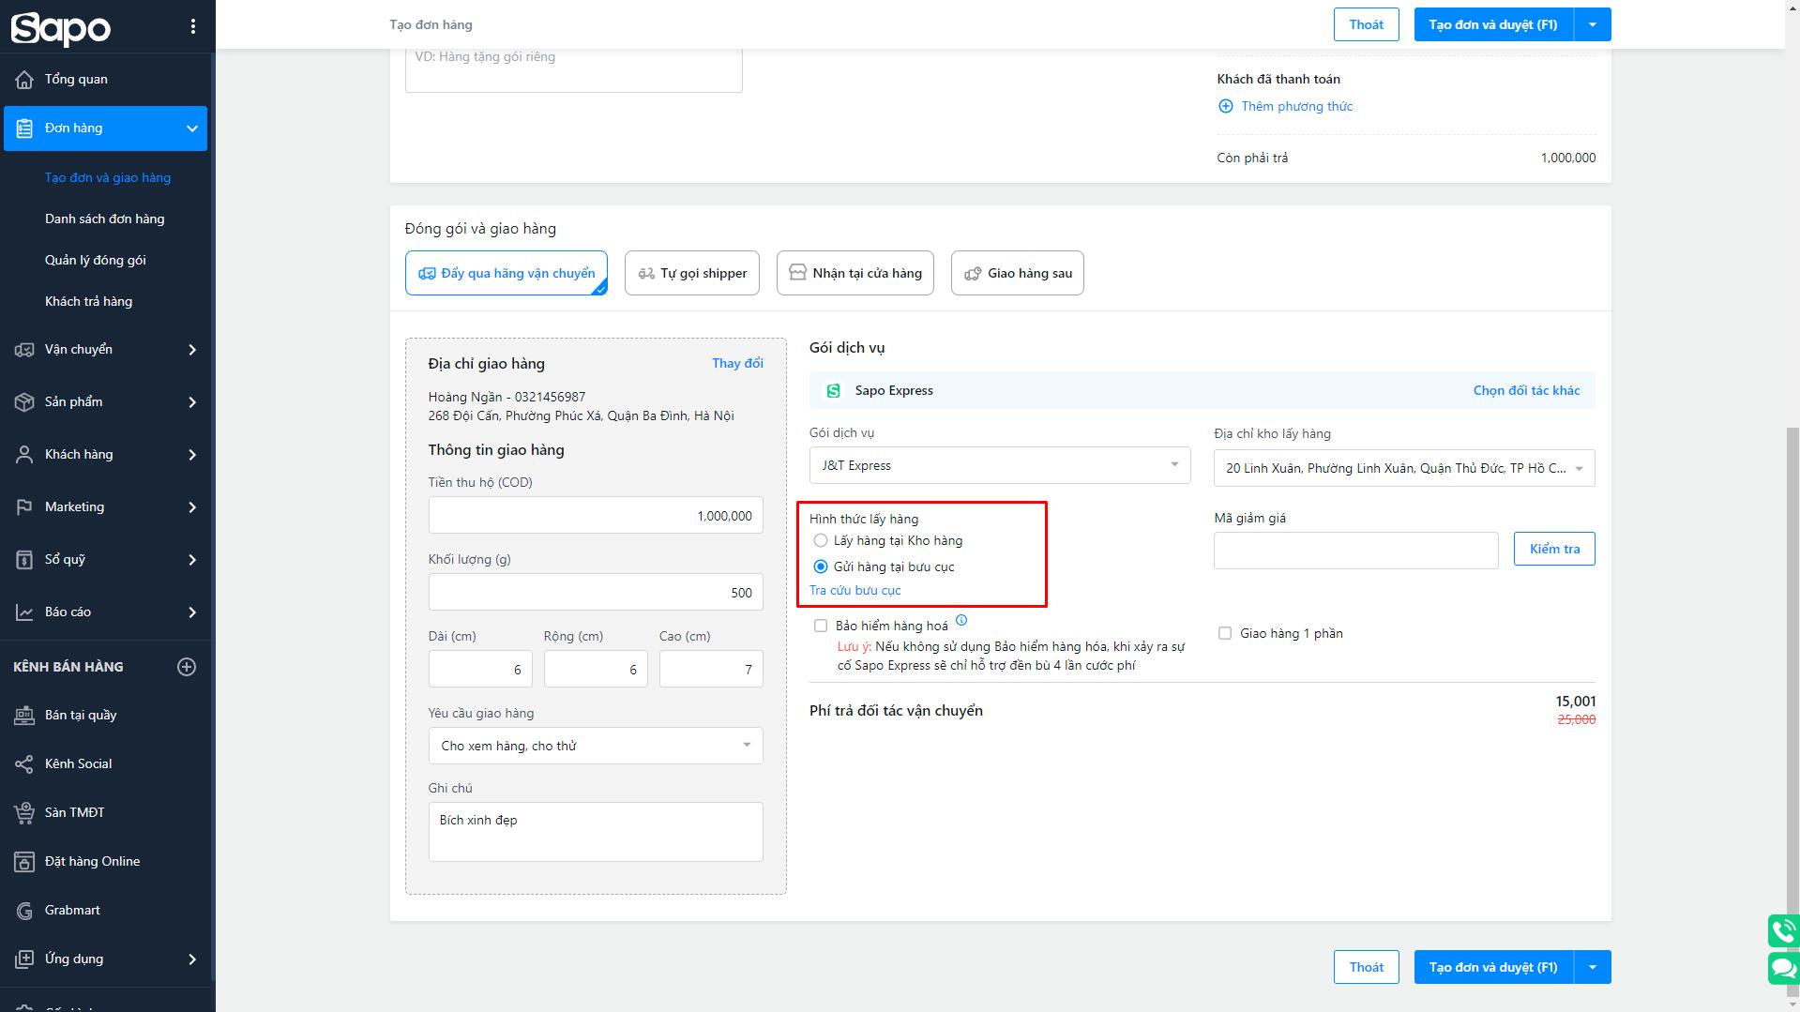Screen dimensions: 1800x1012
Task: Open the Địa chỉ kho lấy hàng dropdown
Action: pos(1404,468)
